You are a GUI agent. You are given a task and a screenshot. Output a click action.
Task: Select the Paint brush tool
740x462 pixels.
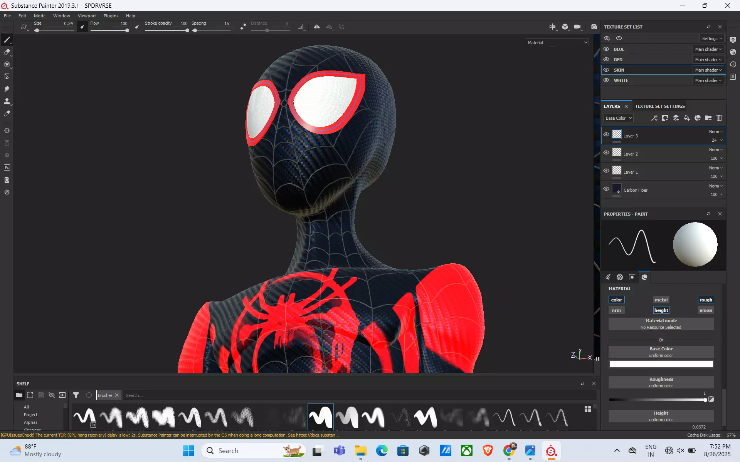tap(7, 40)
